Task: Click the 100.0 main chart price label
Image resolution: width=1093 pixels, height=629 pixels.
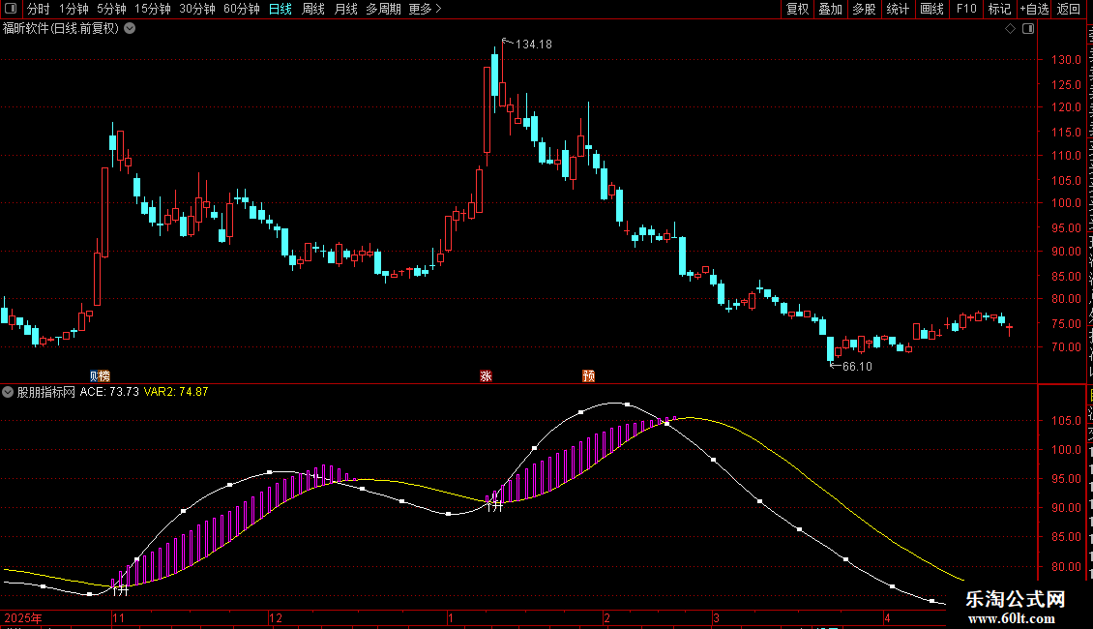Action: point(1067,203)
